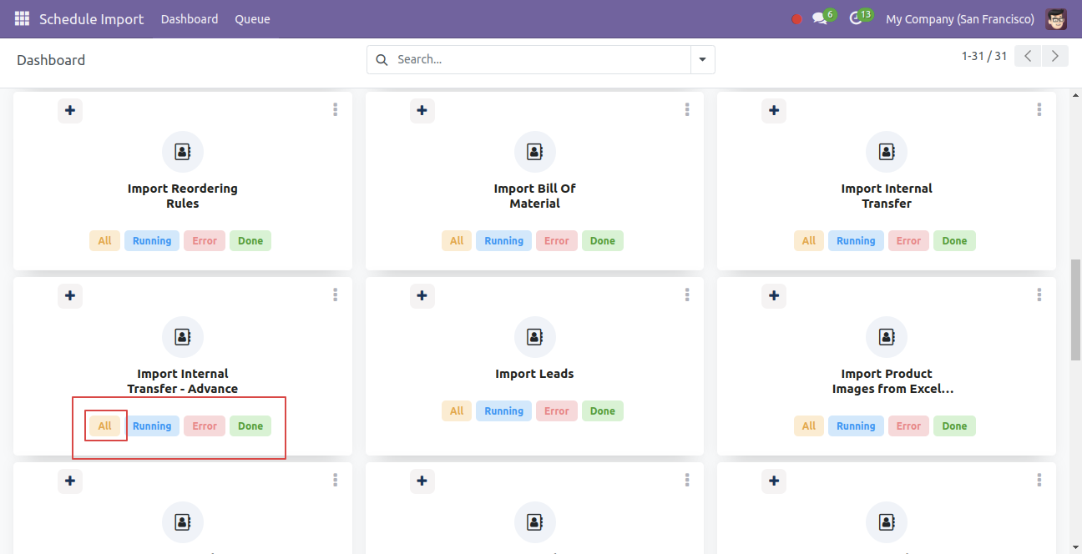
Task: Click Done on Import Bill Of Material
Action: coord(603,241)
